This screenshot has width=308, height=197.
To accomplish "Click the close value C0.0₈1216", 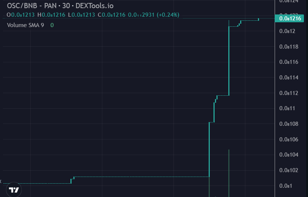I will (112, 15).
